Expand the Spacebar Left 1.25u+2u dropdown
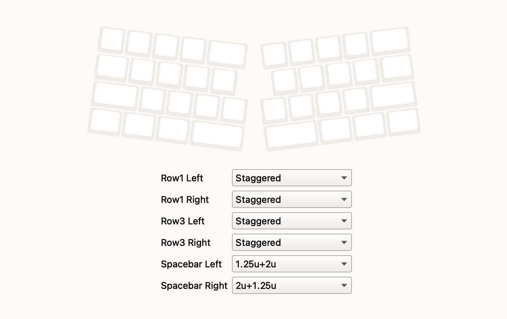Viewport: 507px width, 319px height. point(292,264)
